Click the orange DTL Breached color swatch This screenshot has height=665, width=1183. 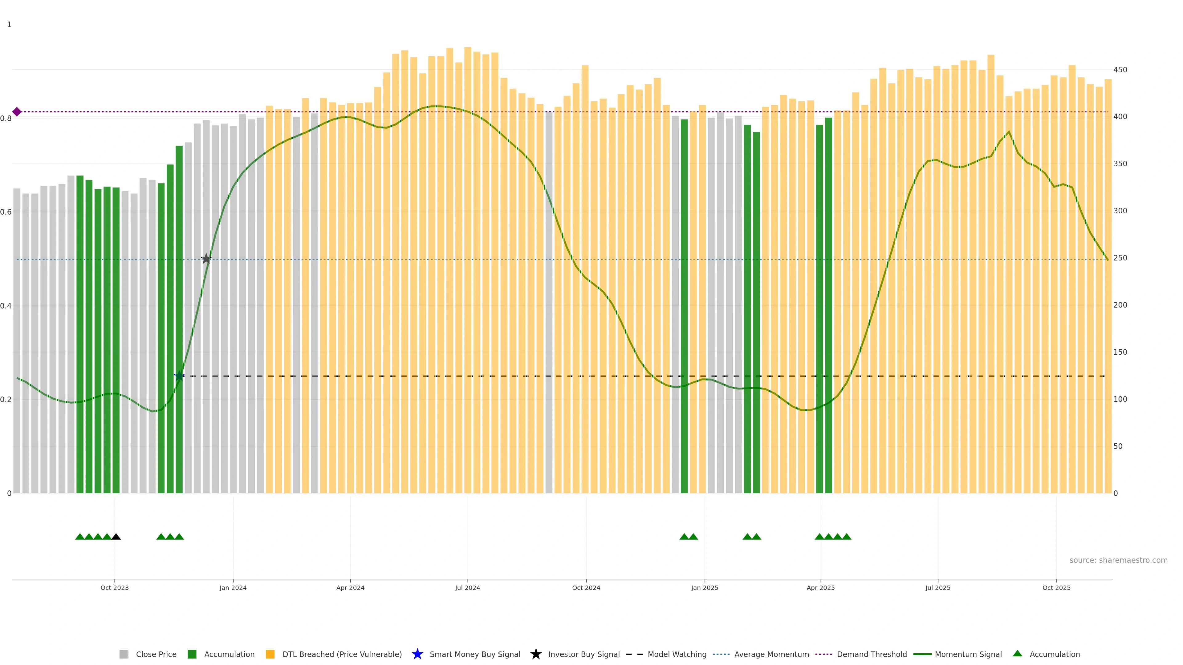[x=270, y=654]
